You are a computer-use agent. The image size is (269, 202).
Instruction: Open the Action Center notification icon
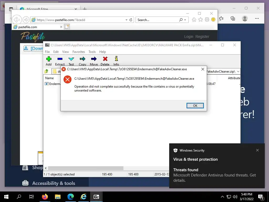(261, 197)
